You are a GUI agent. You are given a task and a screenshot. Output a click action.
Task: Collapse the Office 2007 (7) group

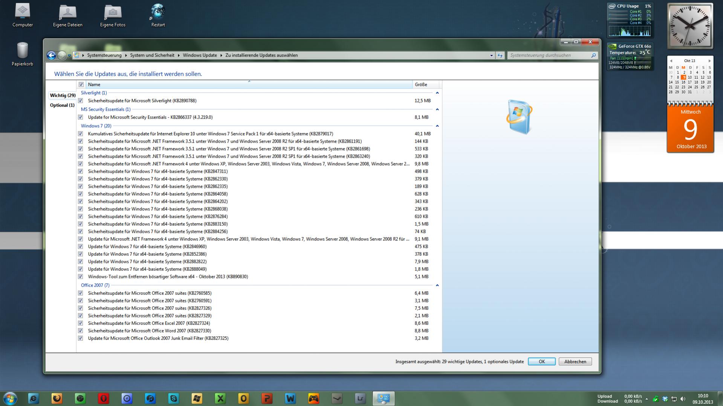[x=437, y=286]
